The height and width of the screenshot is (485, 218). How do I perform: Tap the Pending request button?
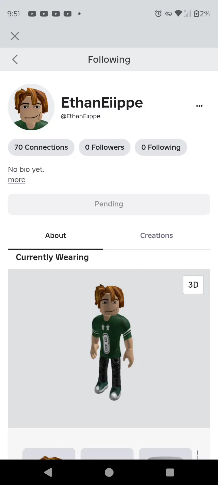(109, 204)
